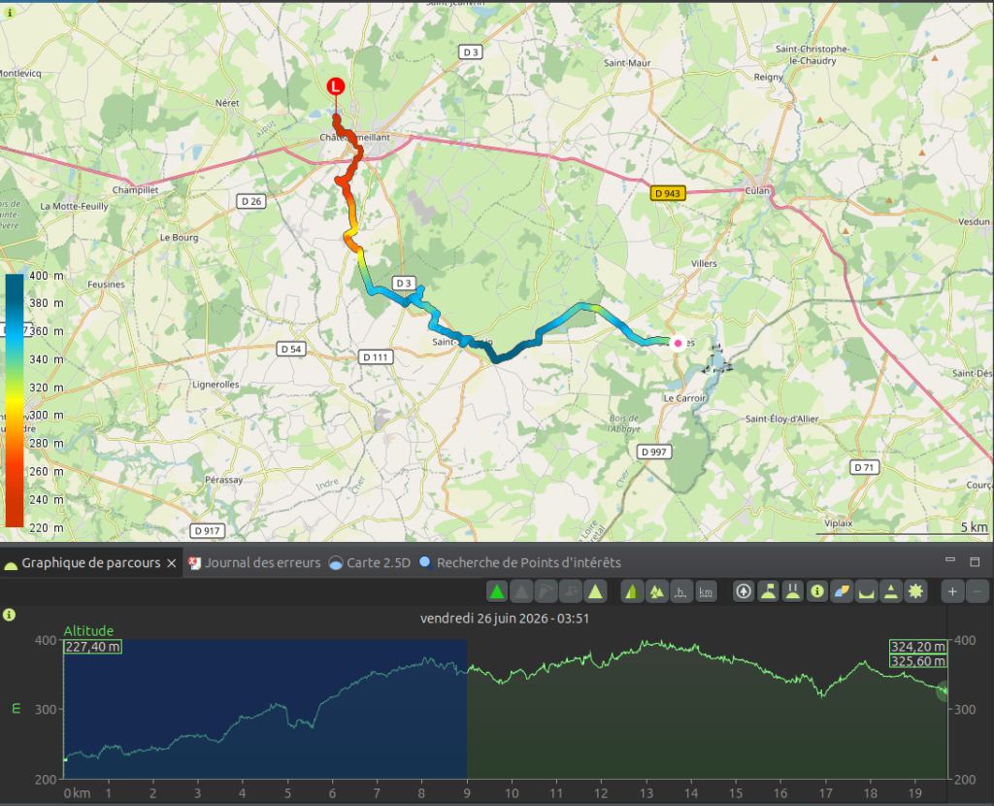Click the triangle with baseline icon
994x806 pixels.
pyautogui.click(x=891, y=591)
